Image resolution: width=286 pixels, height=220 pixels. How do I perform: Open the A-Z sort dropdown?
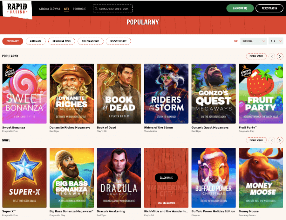pyautogui.click(x=276, y=41)
